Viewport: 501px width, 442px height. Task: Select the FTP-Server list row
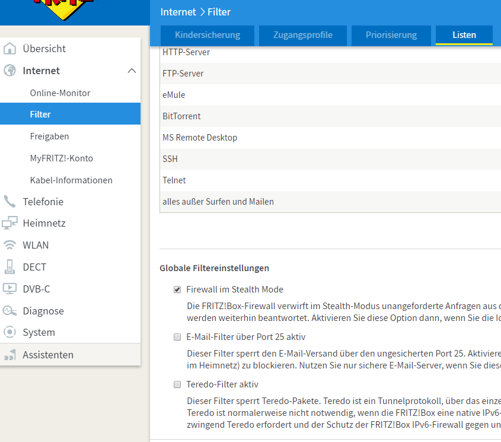pyautogui.click(x=330, y=74)
